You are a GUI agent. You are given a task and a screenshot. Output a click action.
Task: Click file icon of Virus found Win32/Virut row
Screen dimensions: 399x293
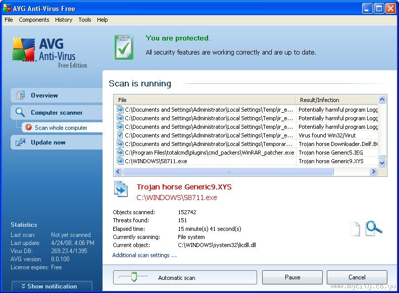120,135
